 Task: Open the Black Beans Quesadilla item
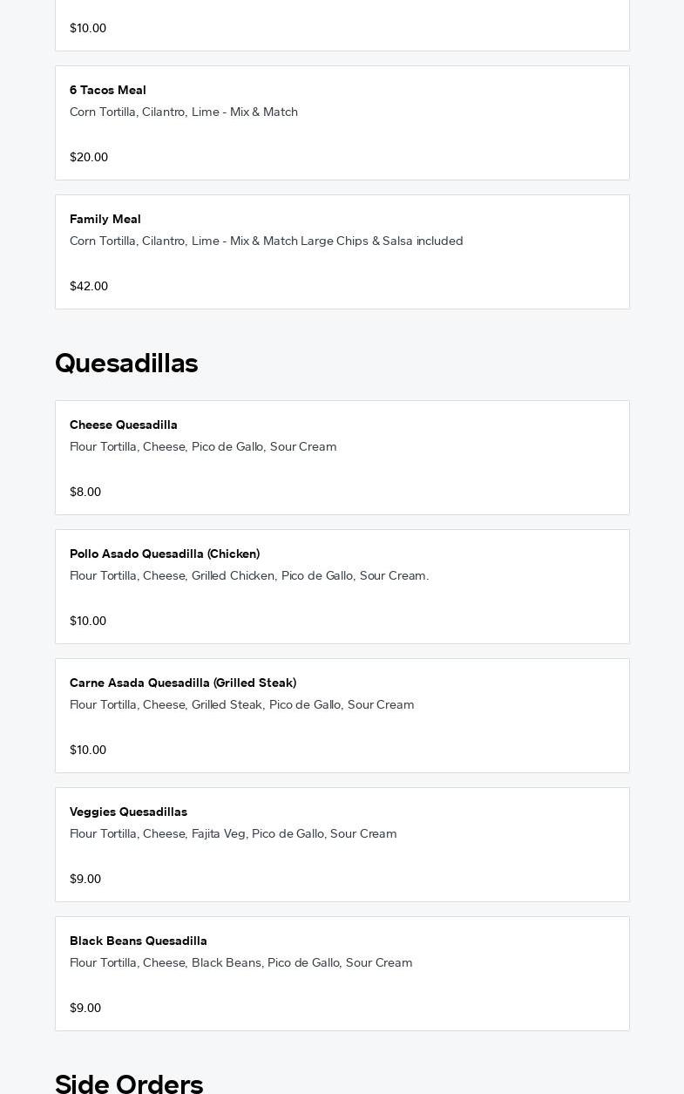[139, 941]
